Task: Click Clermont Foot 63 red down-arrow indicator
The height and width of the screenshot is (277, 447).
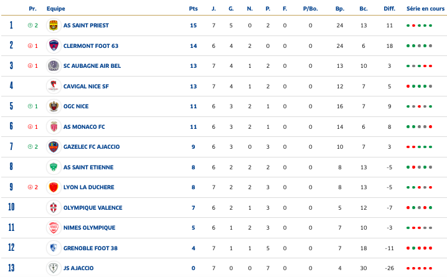Action: pos(30,45)
